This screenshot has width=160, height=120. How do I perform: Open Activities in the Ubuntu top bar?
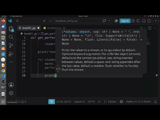point(4,16)
